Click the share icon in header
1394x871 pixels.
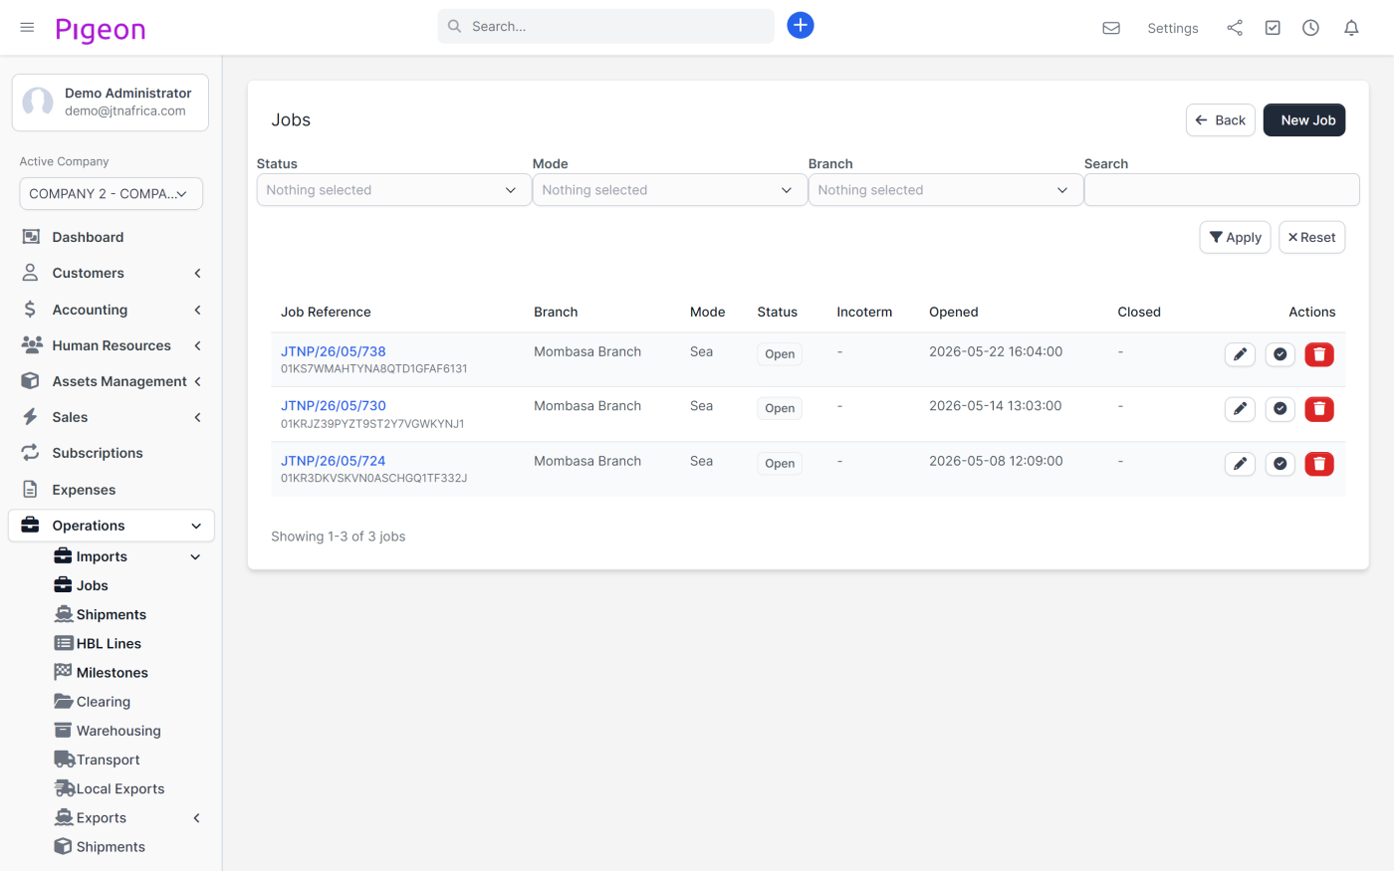[x=1235, y=28]
